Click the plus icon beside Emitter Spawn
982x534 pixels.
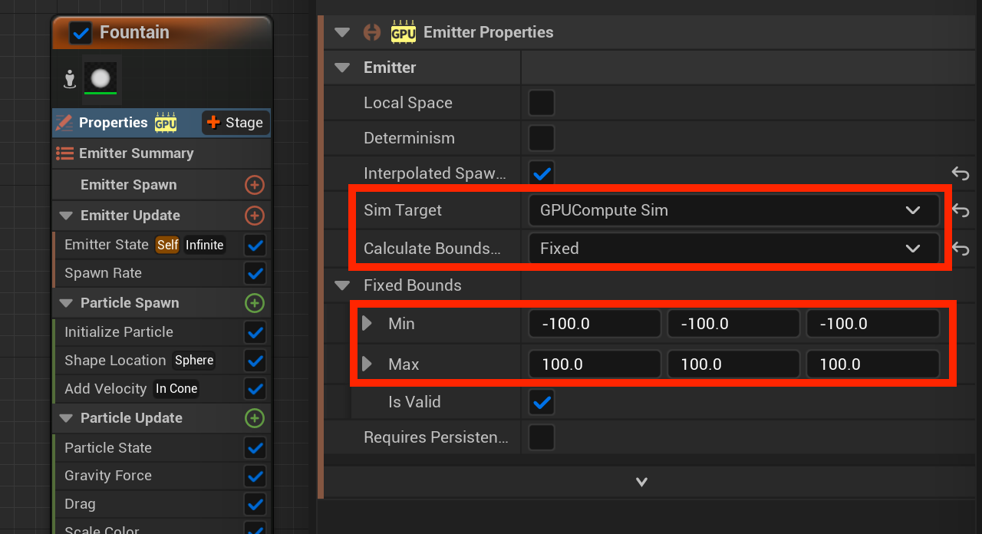(x=255, y=185)
